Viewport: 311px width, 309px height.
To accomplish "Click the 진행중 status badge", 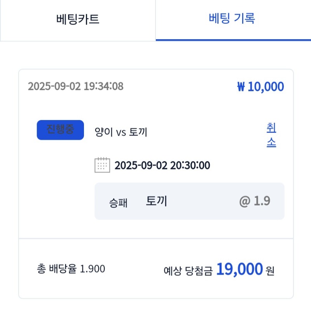I will pyautogui.click(x=60, y=130).
